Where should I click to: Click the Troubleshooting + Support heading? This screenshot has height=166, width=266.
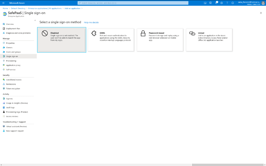pyautogui.click(x=14, y=122)
